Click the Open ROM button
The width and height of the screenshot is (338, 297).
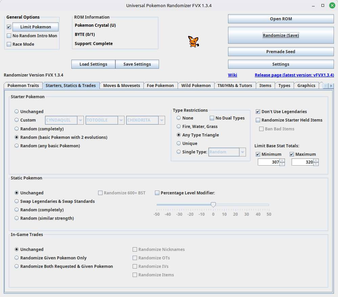pos(280,19)
